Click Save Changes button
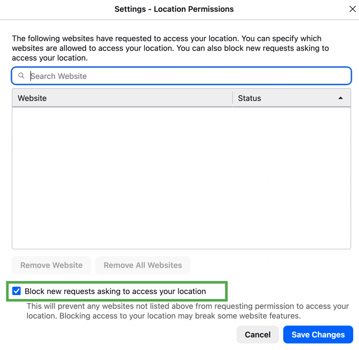The image size is (359, 350). (x=318, y=334)
